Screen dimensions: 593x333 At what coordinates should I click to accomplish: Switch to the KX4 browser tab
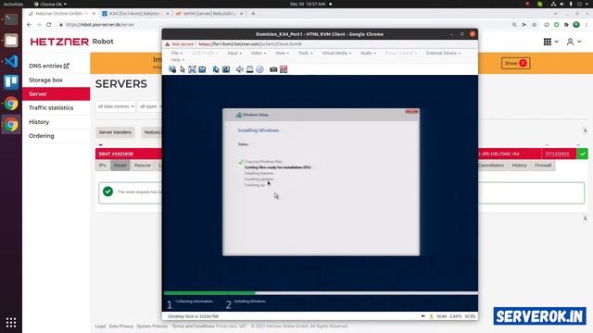(136, 14)
